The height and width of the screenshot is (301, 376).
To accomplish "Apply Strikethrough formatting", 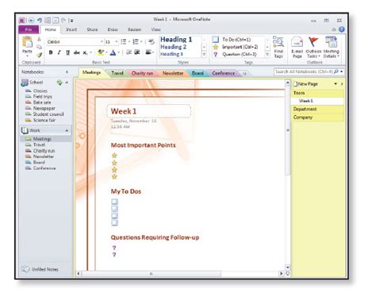I will tap(76, 52).
